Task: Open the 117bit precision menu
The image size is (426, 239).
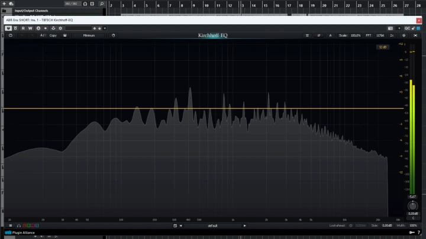Action: coord(380,35)
